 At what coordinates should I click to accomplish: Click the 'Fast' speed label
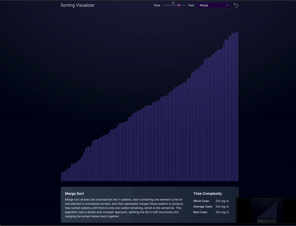(x=191, y=5)
